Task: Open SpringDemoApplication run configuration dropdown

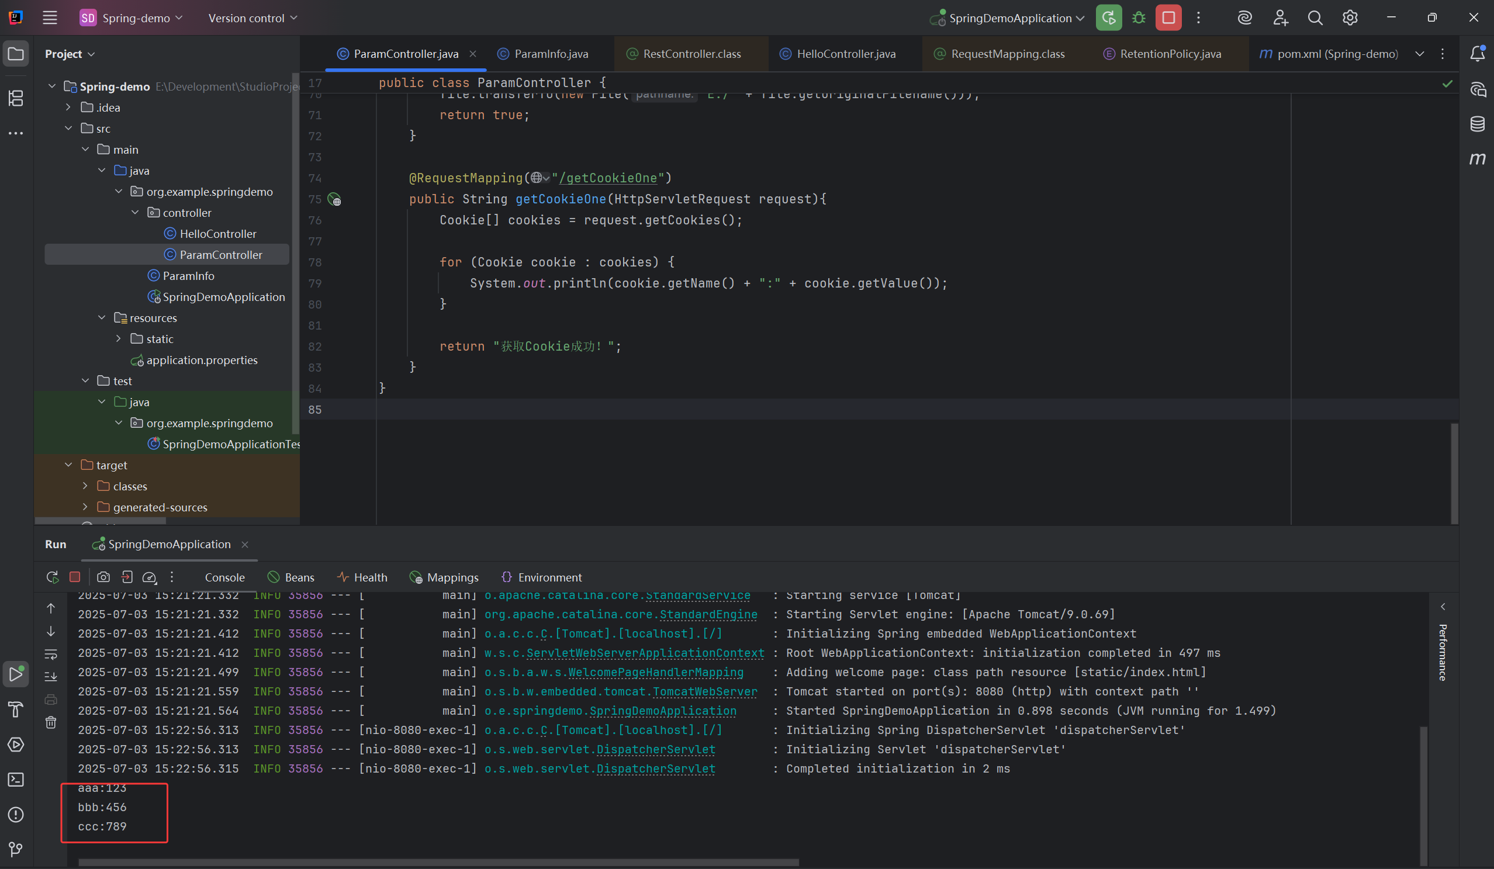Action: pos(1008,18)
